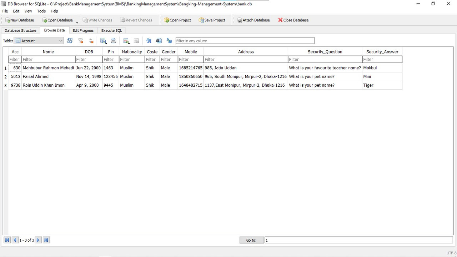Screen dimensions: 457x257
Task: Click the clear sorting icon
Action: coord(91,41)
